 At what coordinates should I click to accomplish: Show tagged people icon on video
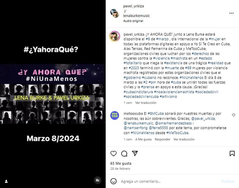tap(6, 181)
